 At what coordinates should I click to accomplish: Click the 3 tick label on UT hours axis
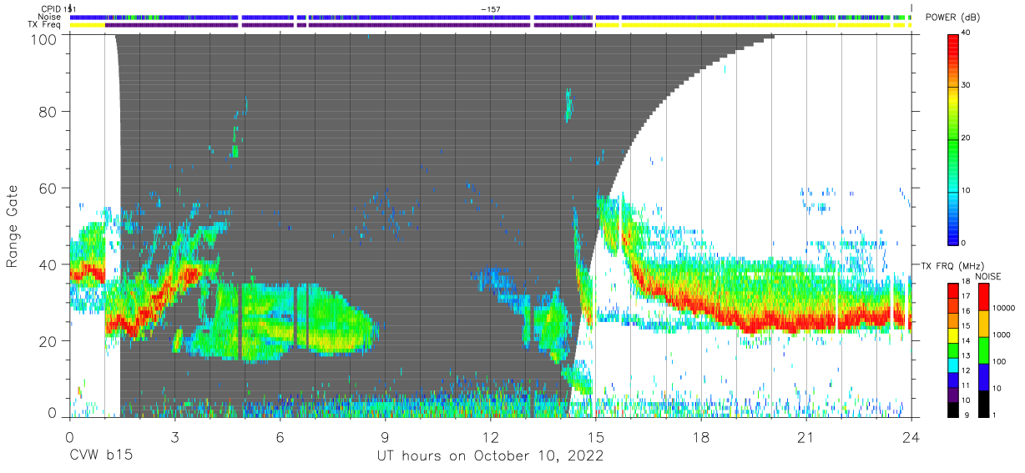[x=174, y=436]
